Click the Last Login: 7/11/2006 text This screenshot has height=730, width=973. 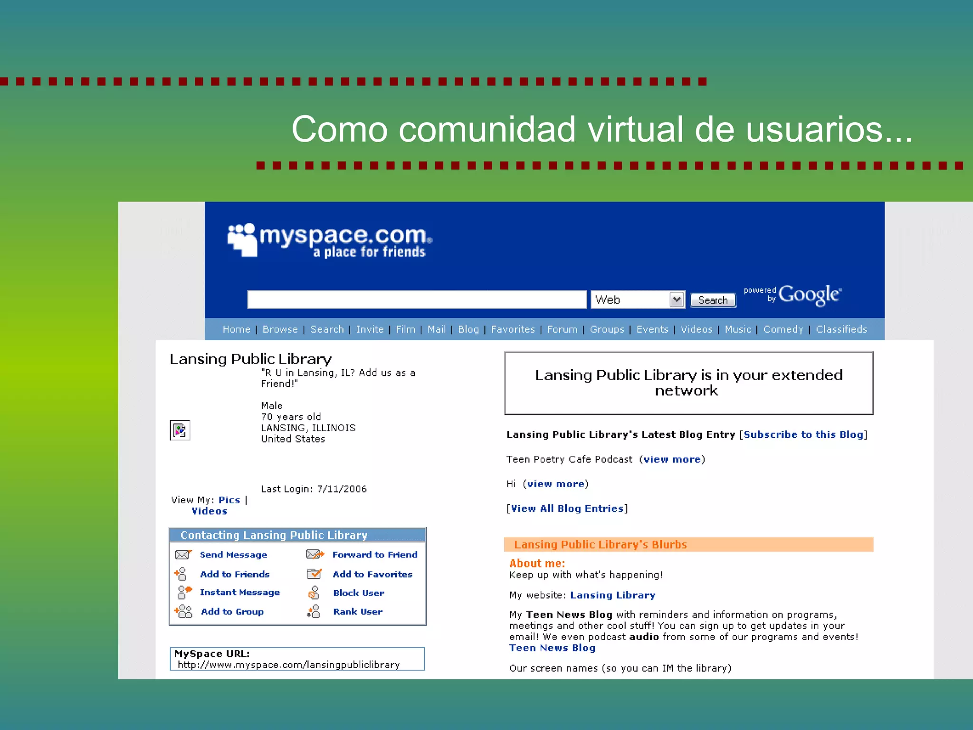tap(314, 489)
